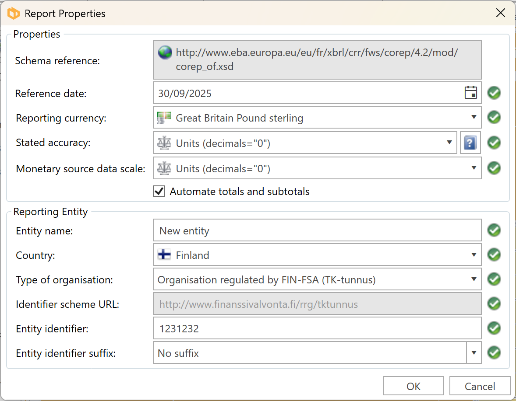516x401 pixels.
Task: Focus the Entity identifier text box
Action: [317, 328]
